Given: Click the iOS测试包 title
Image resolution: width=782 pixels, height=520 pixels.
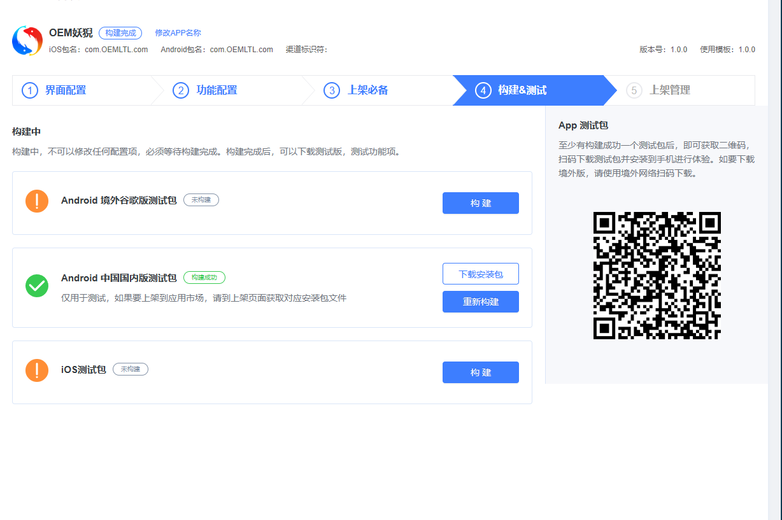Looking at the screenshot, I should 83,370.
